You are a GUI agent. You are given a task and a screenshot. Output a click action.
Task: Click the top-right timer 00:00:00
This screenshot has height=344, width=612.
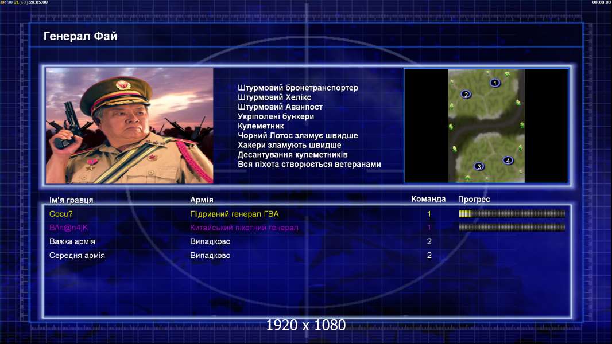pyautogui.click(x=602, y=2)
